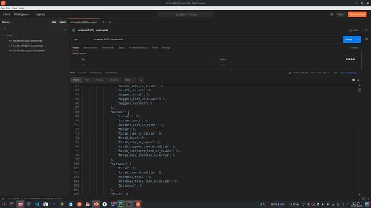The height and width of the screenshot is (208, 371).
Task: Go to the Home tab
Action: tap(7, 14)
